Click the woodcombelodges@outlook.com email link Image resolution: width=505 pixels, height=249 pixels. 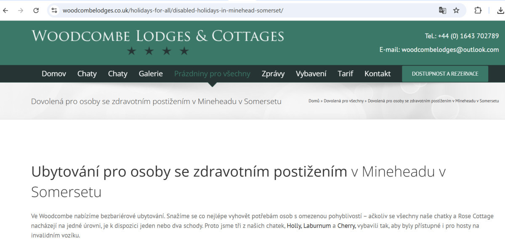point(450,50)
